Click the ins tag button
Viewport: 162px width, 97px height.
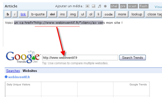[x=63, y=14]
